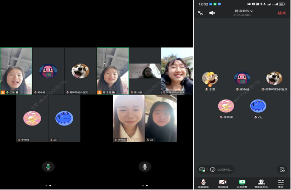Select 梁小涵's ninja avatar in right phone

pos(242,78)
